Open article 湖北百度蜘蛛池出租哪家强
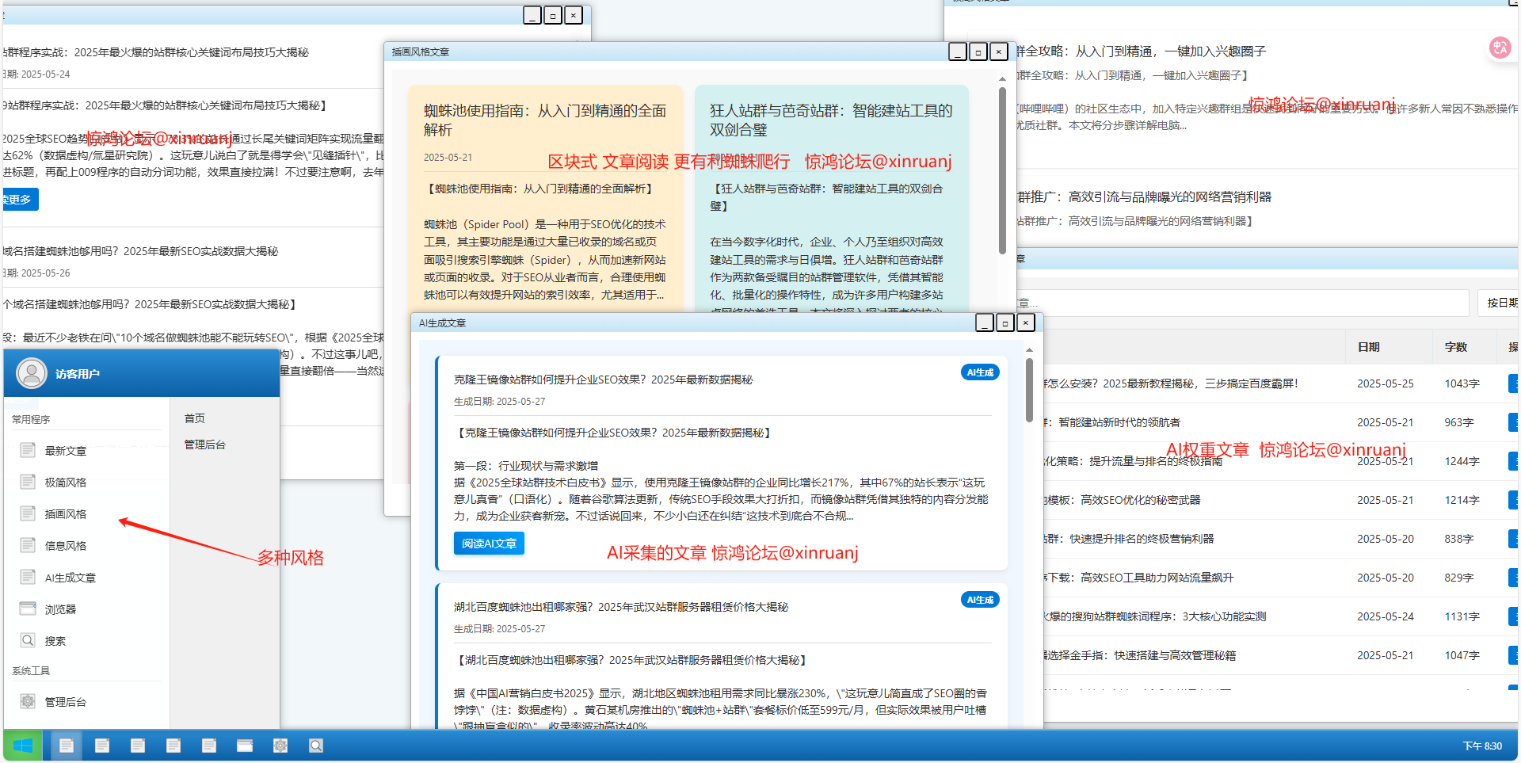The image size is (1521, 763). click(621, 607)
